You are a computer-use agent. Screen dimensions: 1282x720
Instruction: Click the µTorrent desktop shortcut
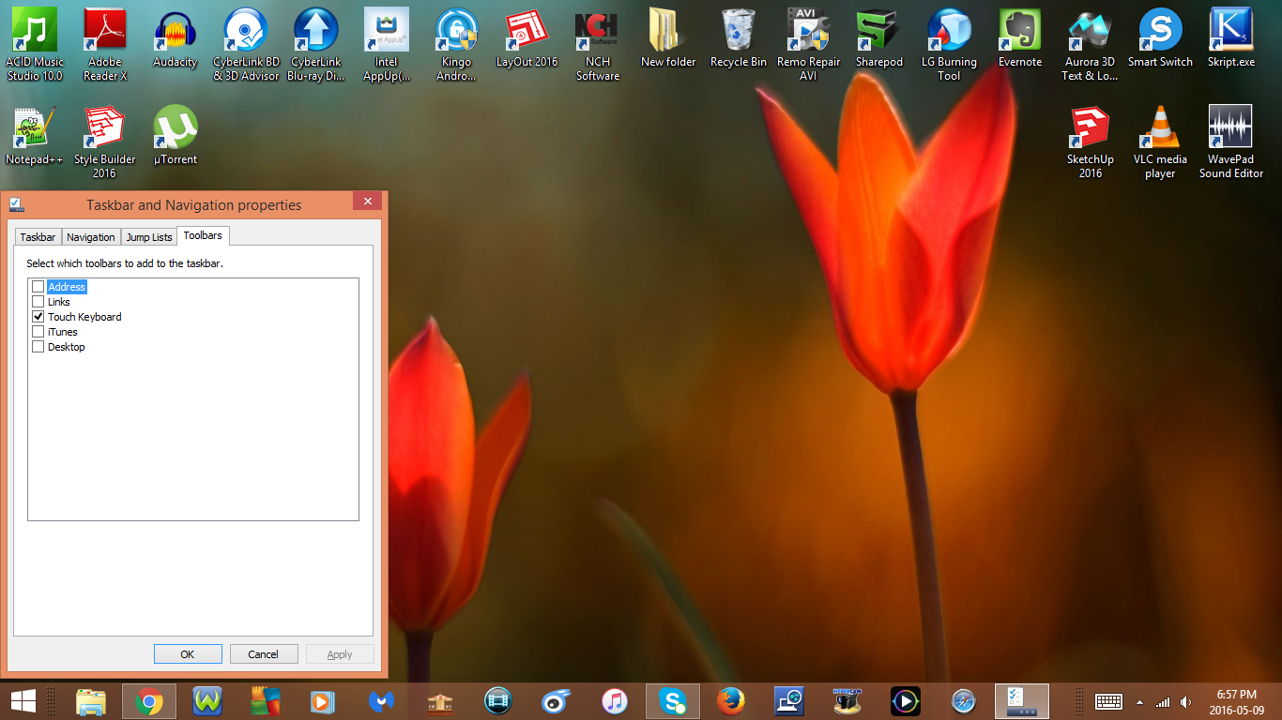pos(176,135)
